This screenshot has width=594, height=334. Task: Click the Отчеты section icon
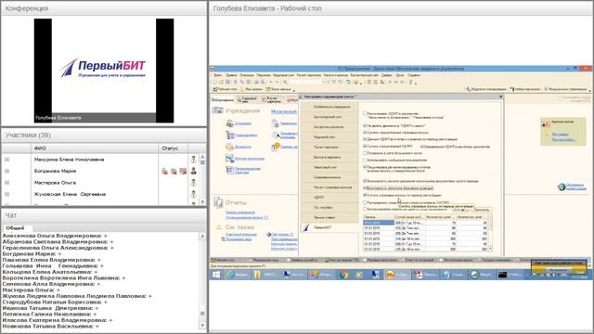pos(218,202)
